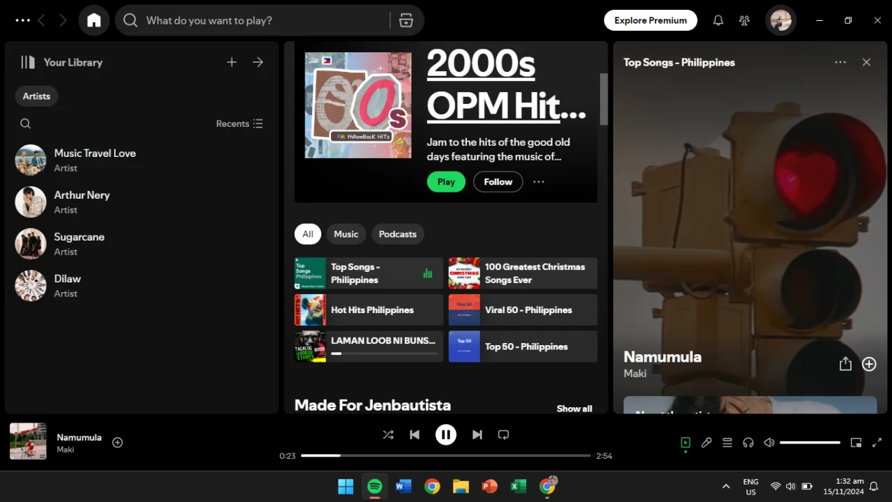Click Show all for Made For Jenbautista
Screen dimensions: 892x502
point(574,409)
